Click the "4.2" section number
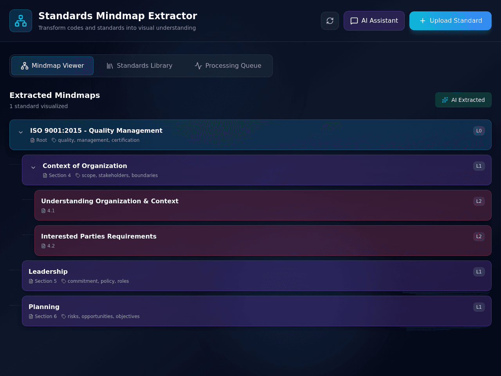Screen dimensions: 501x376 [51, 246]
